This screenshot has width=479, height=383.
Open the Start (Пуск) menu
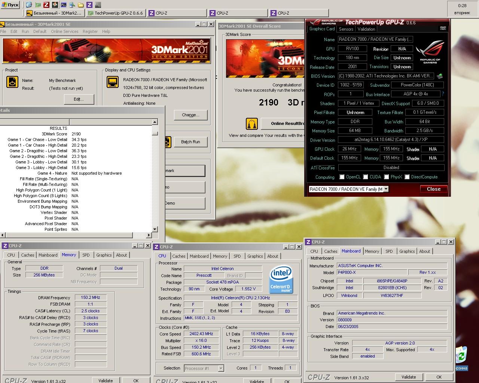click(10, 5)
